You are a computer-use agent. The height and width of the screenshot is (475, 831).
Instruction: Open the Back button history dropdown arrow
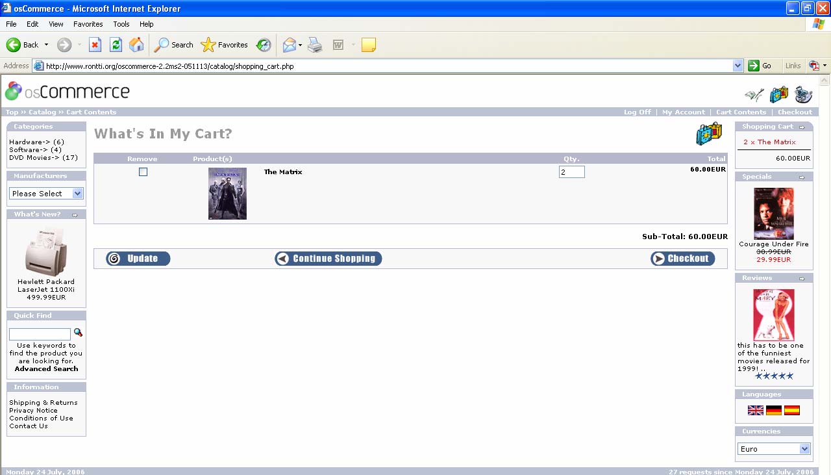[46, 45]
